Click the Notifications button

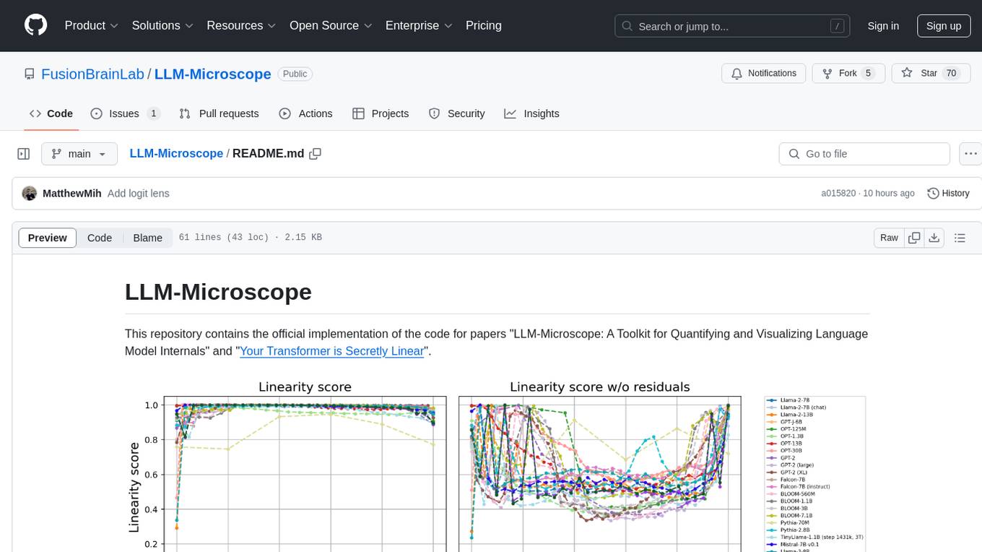click(x=764, y=74)
